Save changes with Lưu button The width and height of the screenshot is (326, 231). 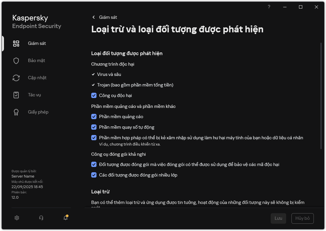pyautogui.click(x=278, y=218)
